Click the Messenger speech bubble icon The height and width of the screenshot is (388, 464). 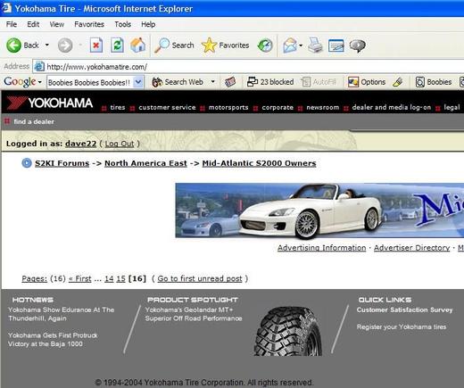click(357, 45)
